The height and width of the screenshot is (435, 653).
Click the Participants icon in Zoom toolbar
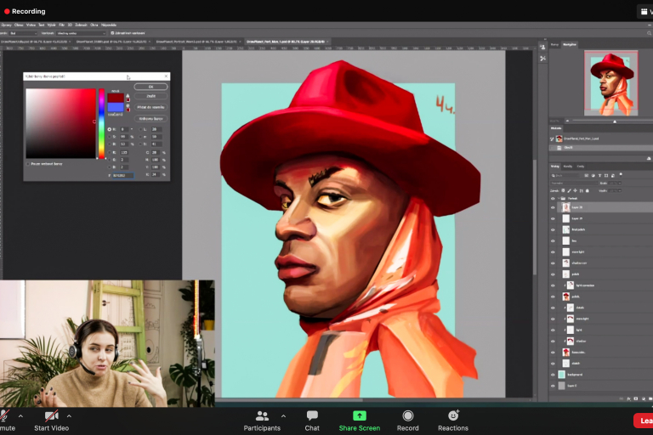262,415
